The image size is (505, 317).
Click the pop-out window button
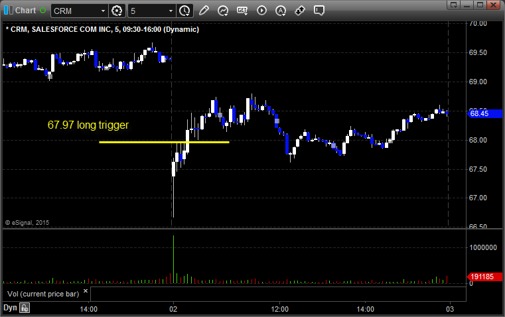(x=454, y=5)
